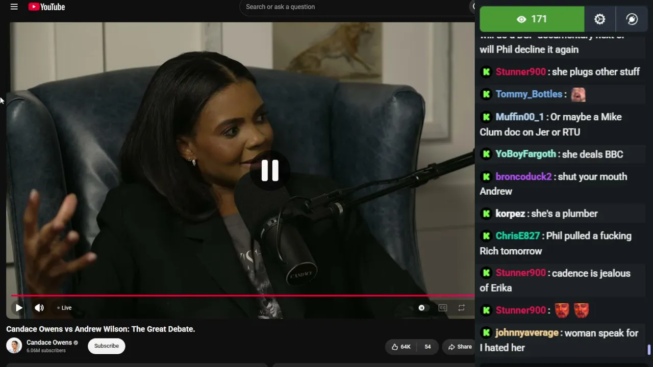The width and height of the screenshot is (653, 367).
Task: Click the Kick badge beside broncoduck2
Action: (486, 176)
